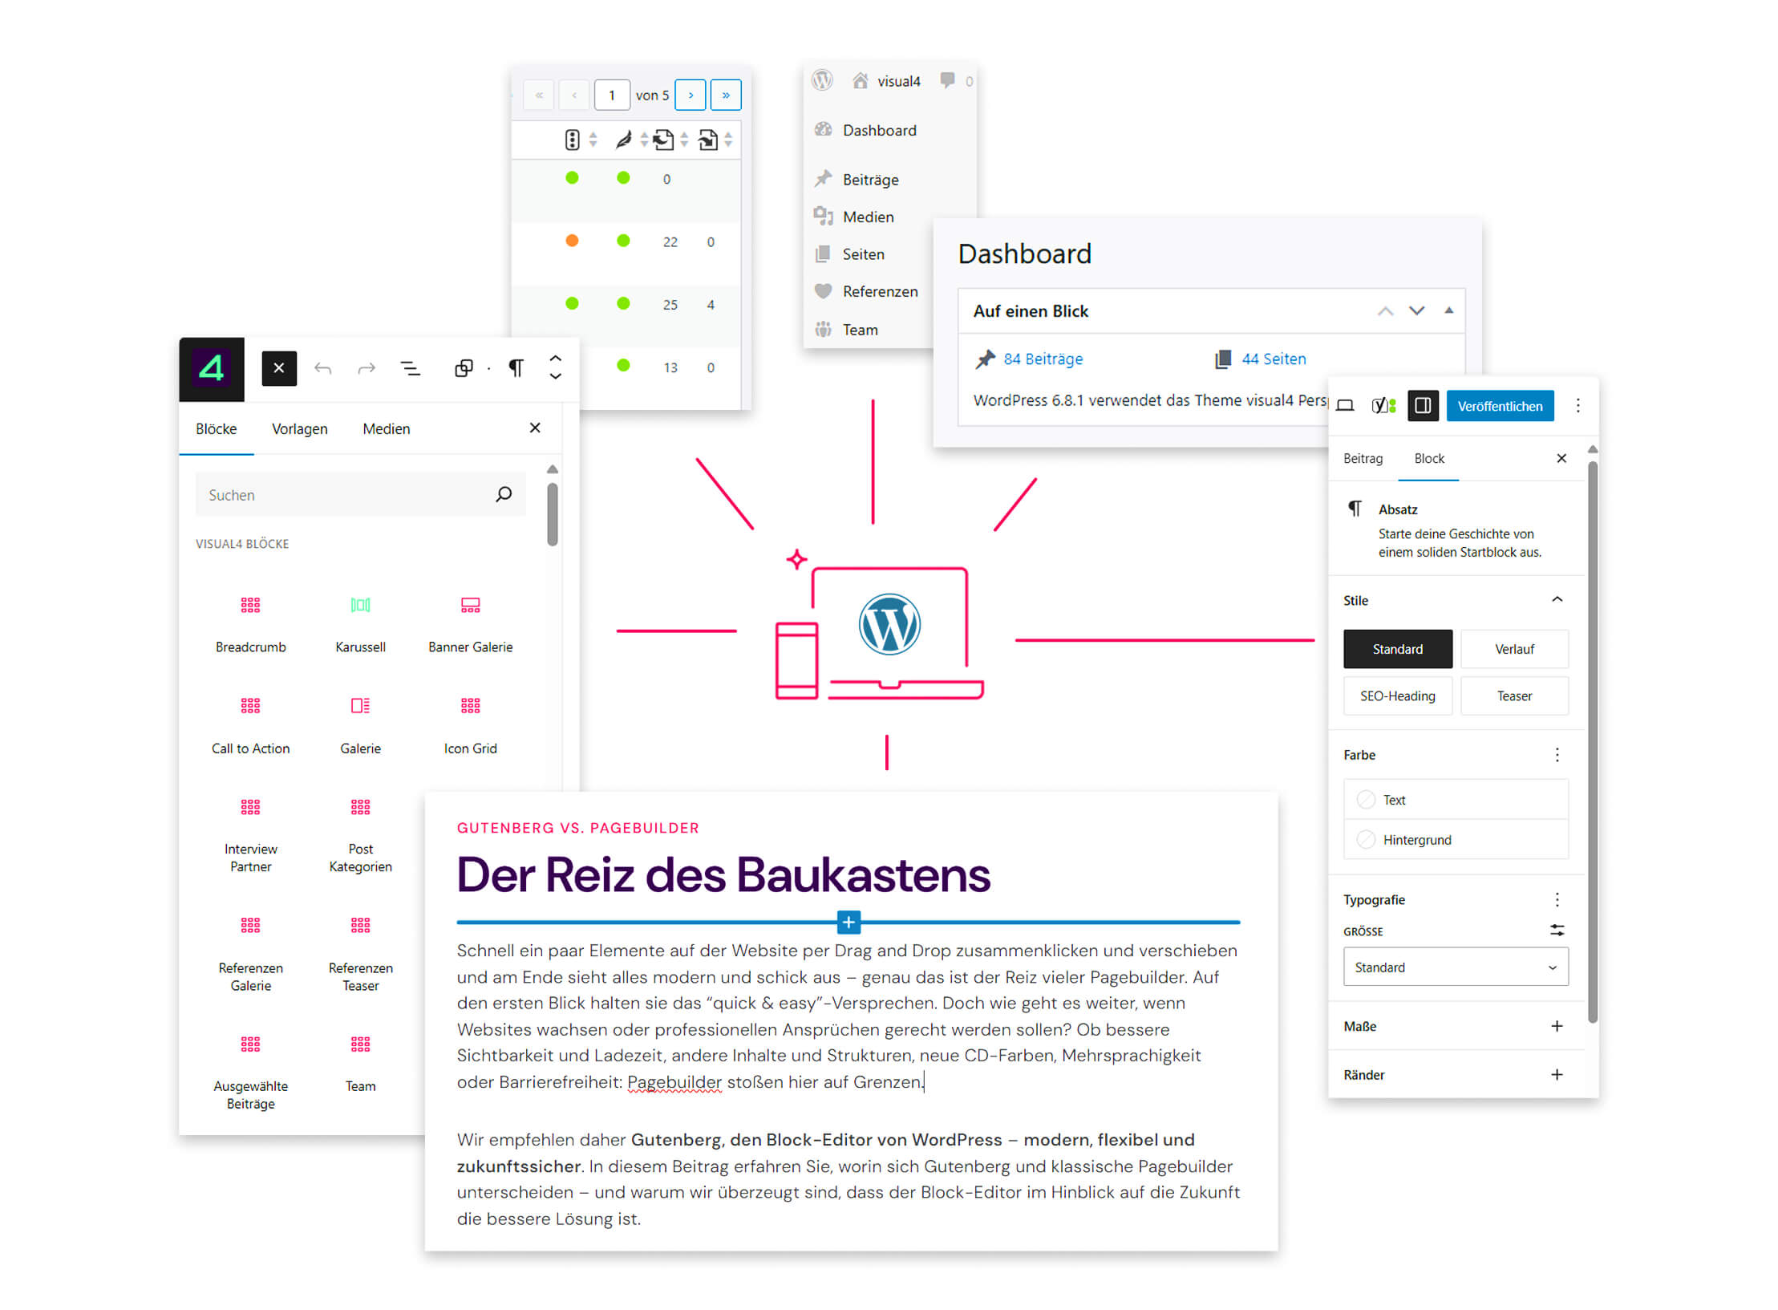Insert the Call to Action block
The height and width of the screenshot is (1310, 1778).
tap(251, 726)
